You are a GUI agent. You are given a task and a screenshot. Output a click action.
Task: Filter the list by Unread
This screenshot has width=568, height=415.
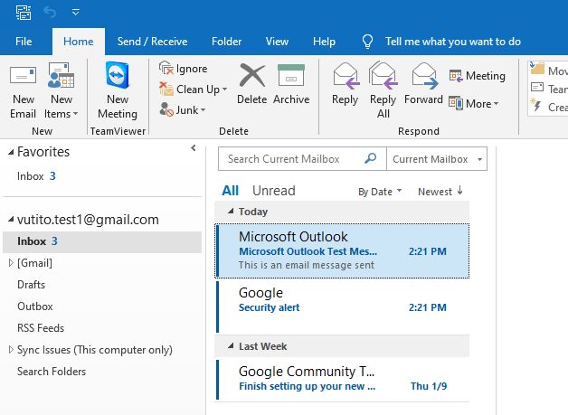tap(274, 191)
